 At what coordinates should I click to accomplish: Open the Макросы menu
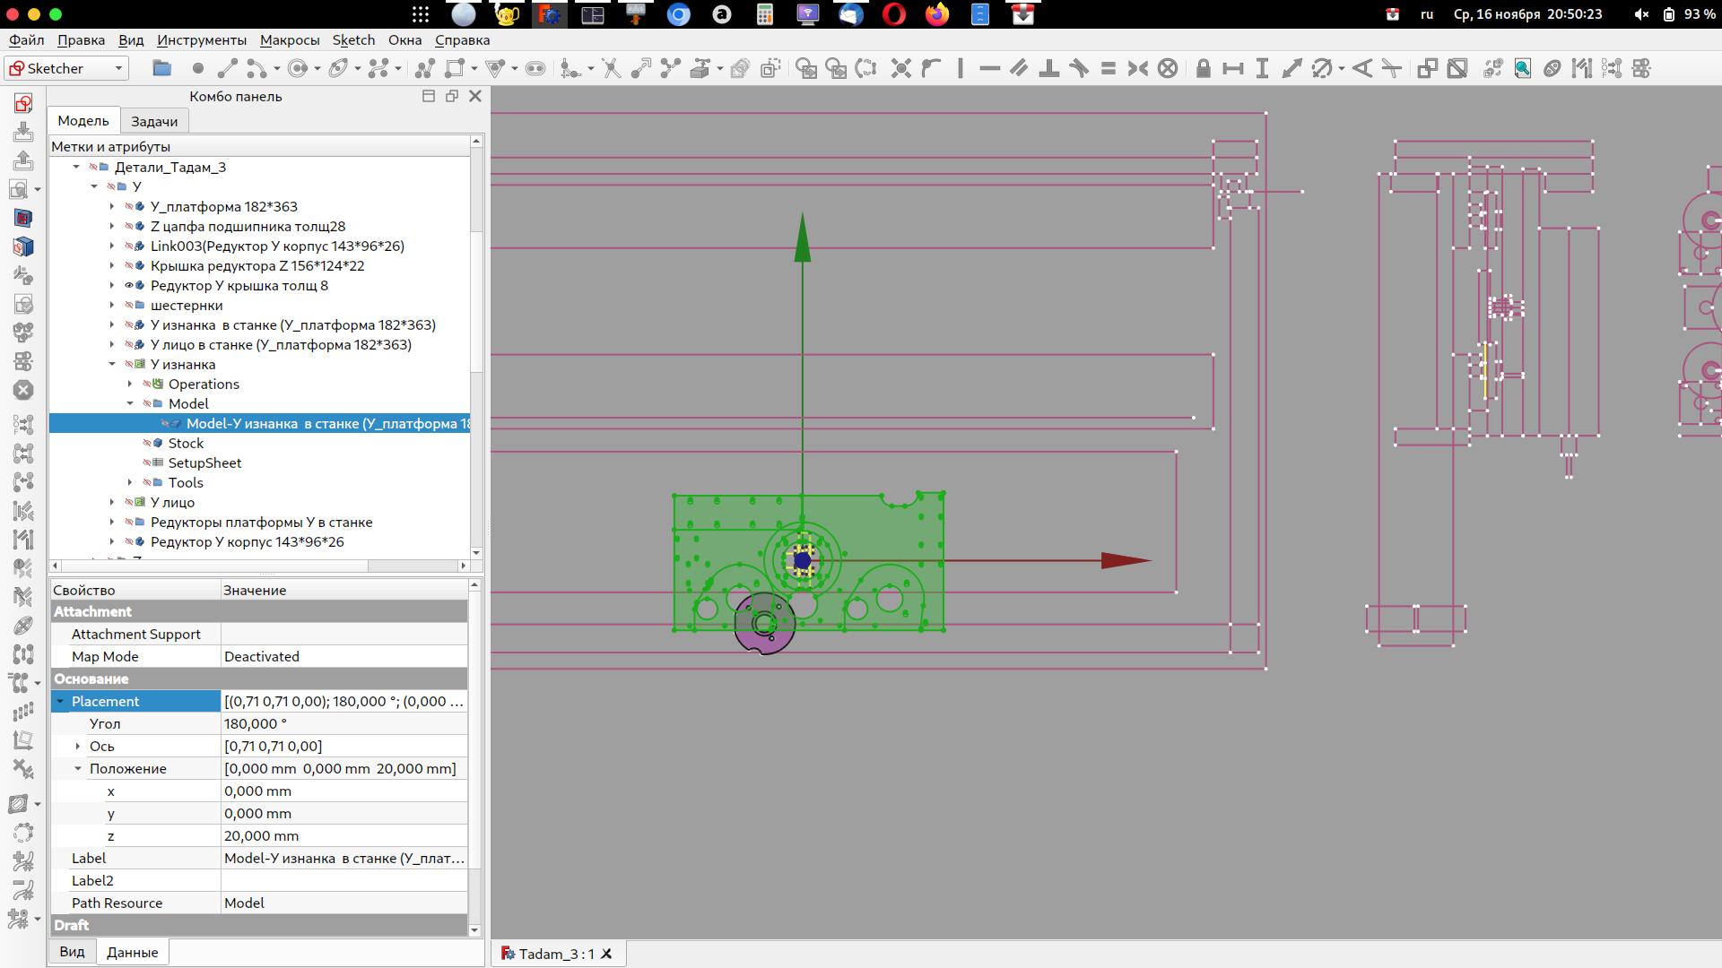(289, 40)
